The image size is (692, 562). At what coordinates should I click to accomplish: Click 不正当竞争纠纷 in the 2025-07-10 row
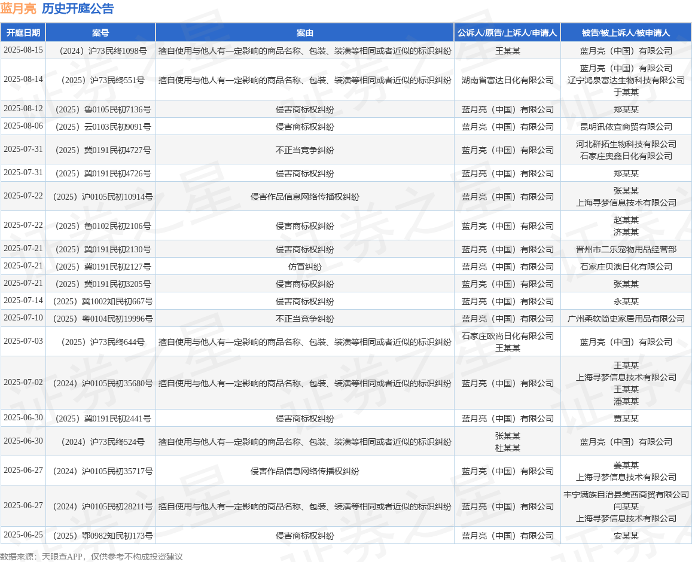tap(304, 319)
